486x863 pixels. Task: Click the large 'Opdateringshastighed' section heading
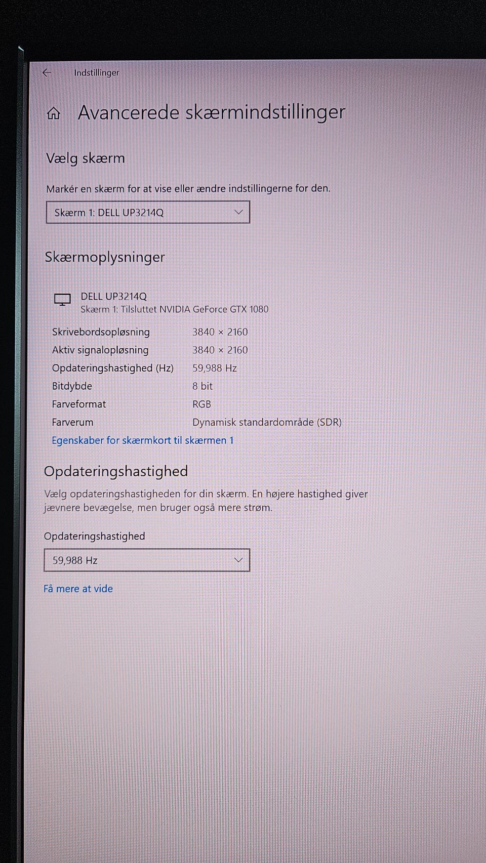(116, 471)
